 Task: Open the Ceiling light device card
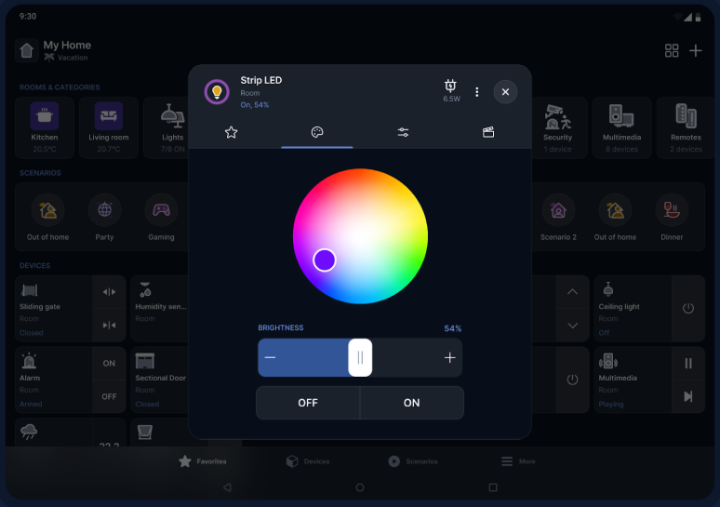633,309
